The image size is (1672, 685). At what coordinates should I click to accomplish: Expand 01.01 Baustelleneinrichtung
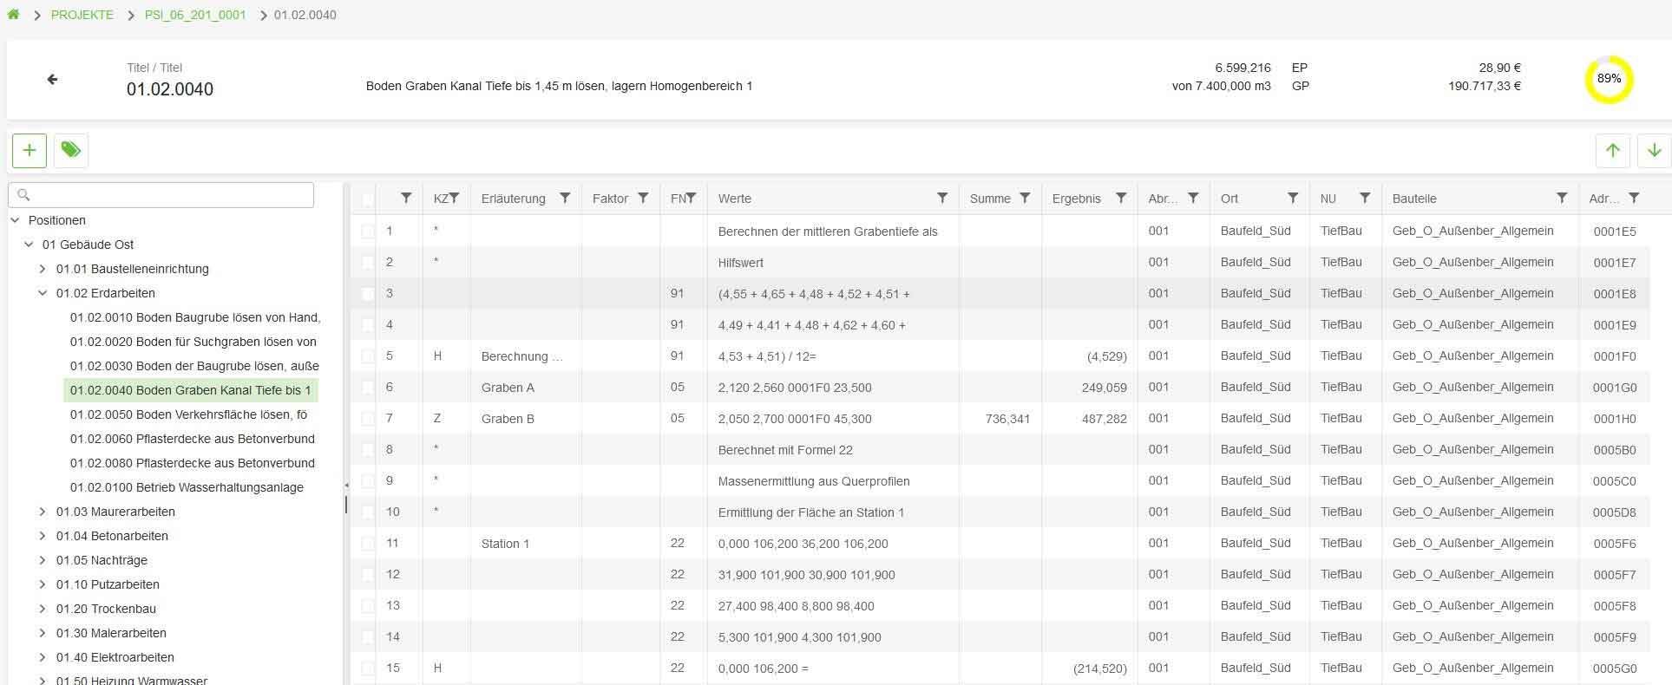tap(43, 269)
